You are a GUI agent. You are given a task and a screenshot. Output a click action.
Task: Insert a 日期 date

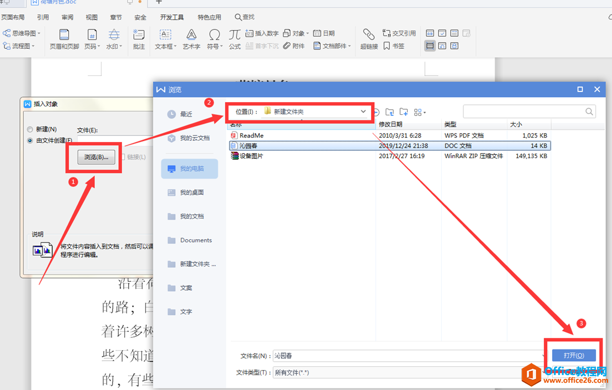(x=324, y=33)
